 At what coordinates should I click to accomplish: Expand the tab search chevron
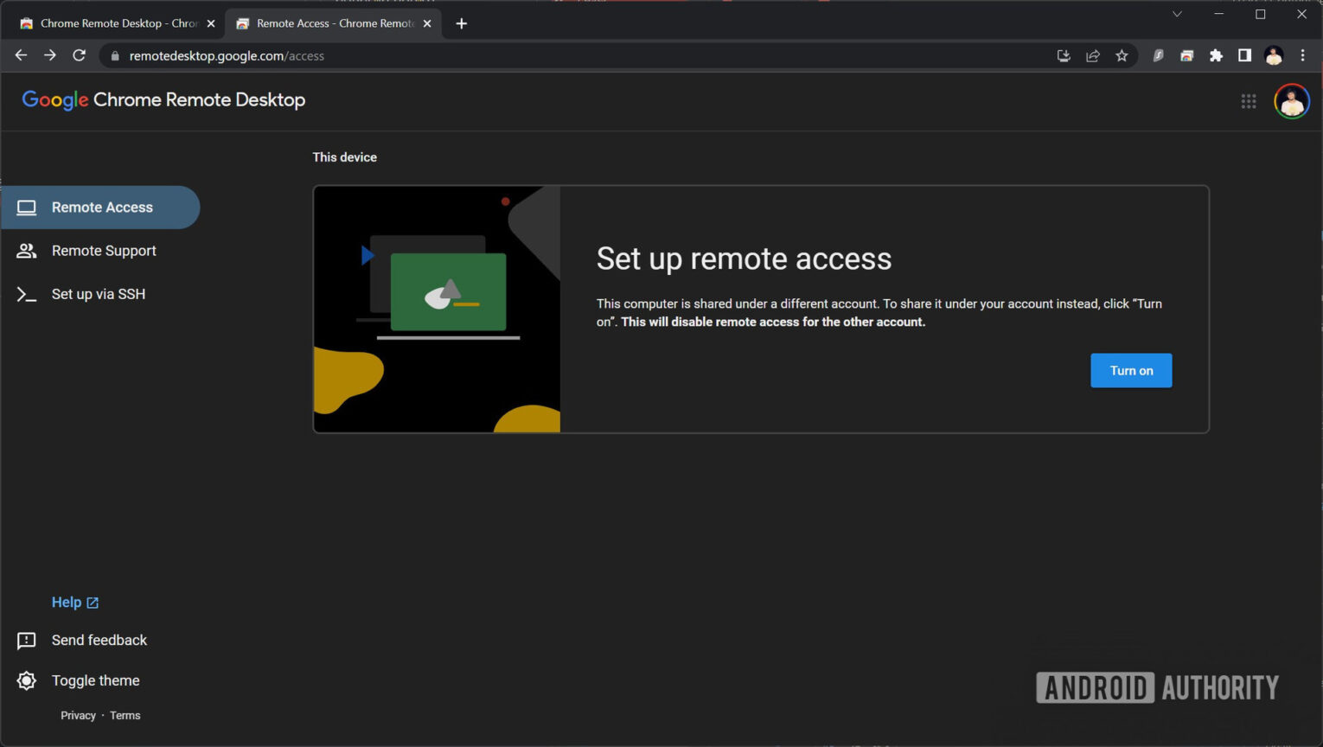[1177, 14]
